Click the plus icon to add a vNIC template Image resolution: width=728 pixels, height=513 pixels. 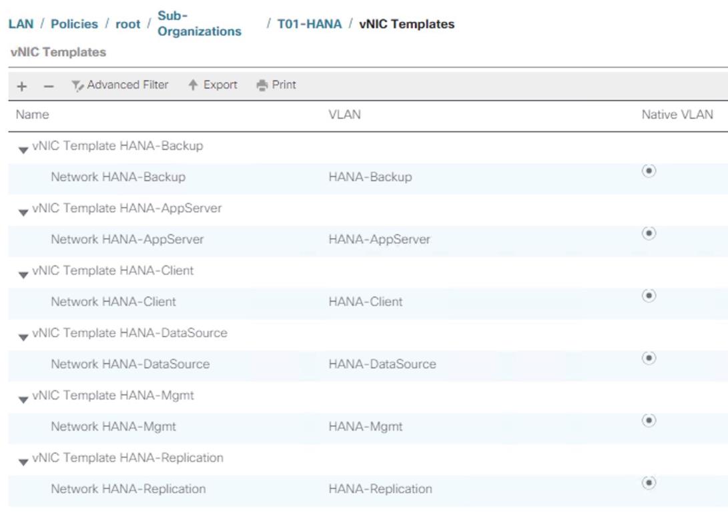22,86
